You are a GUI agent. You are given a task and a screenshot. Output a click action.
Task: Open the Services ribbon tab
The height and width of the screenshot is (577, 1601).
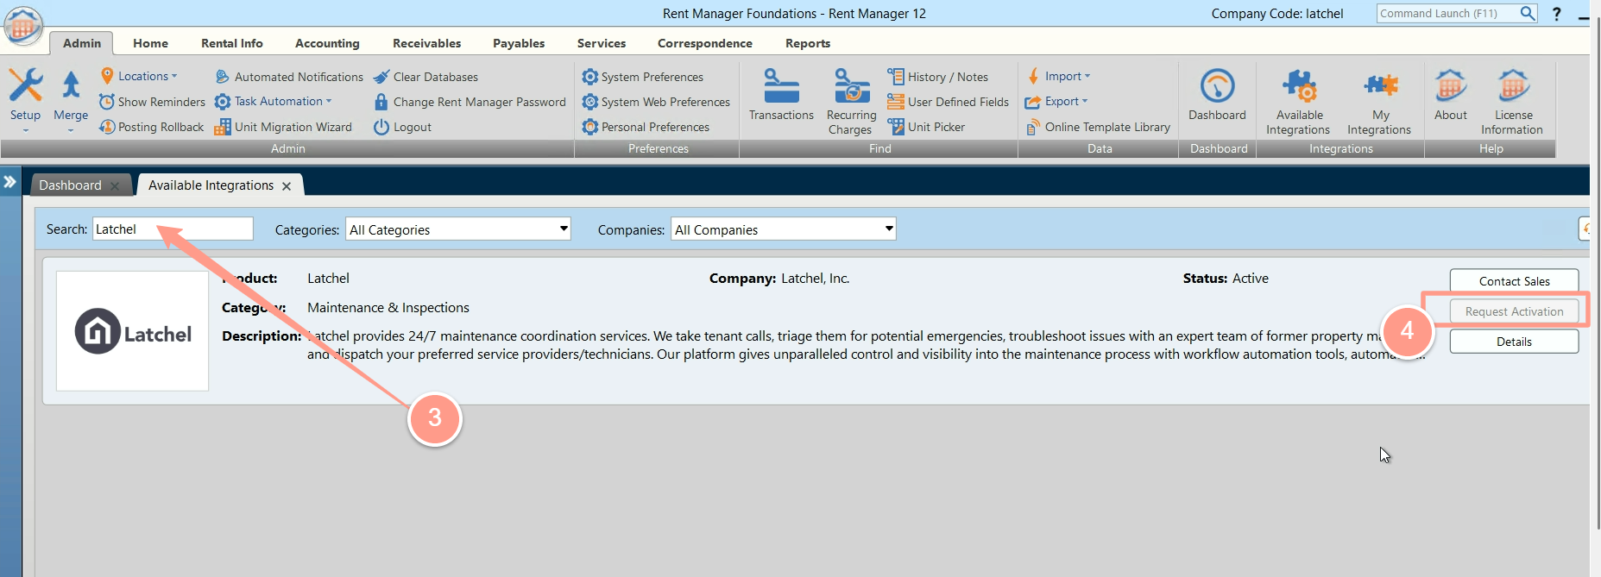tap(602, 43)
